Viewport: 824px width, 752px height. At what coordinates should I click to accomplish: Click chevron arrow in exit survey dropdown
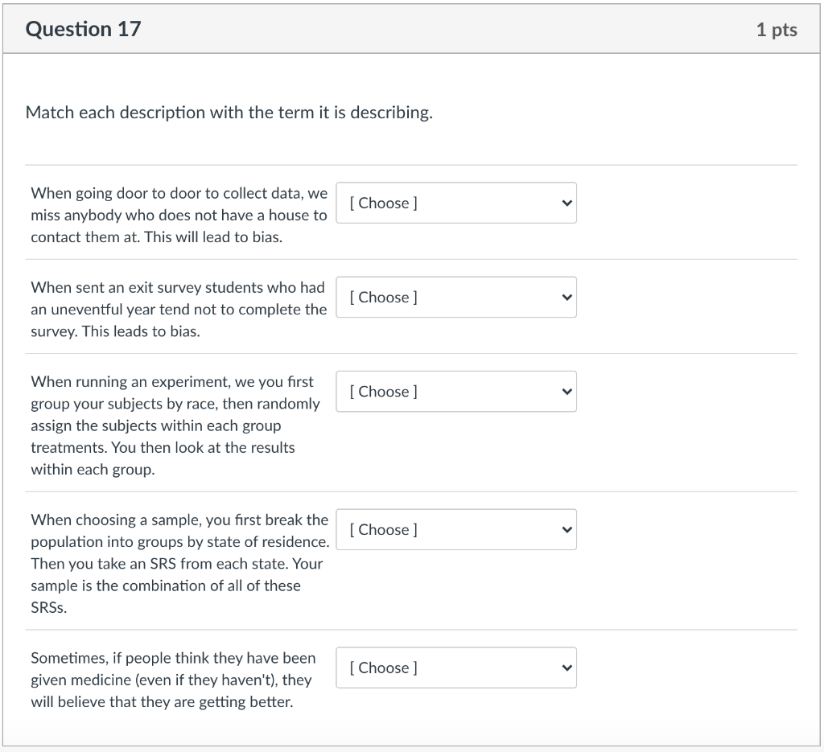(x=566, y=297)
